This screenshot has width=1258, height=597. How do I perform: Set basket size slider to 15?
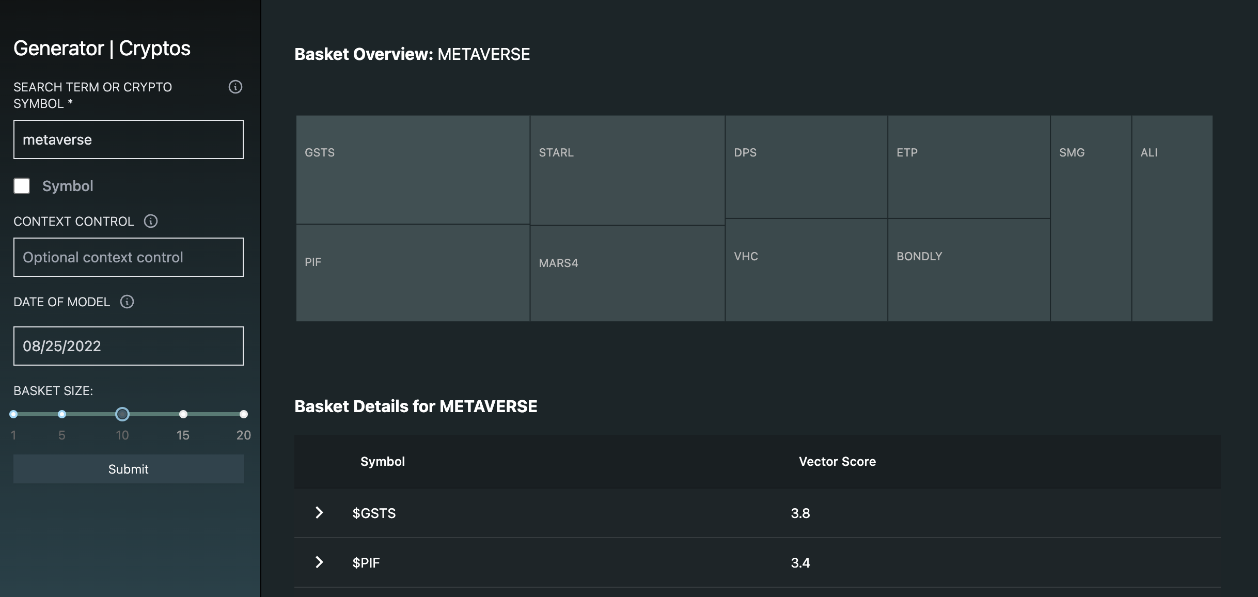(x=183, y=414)
